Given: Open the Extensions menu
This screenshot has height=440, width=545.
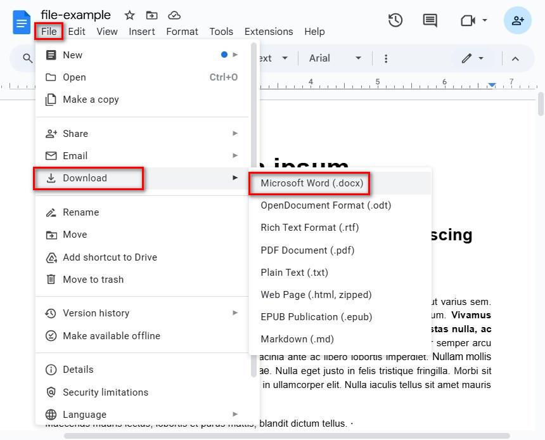Looking at the screenshot, I should [x=268, y=31].
